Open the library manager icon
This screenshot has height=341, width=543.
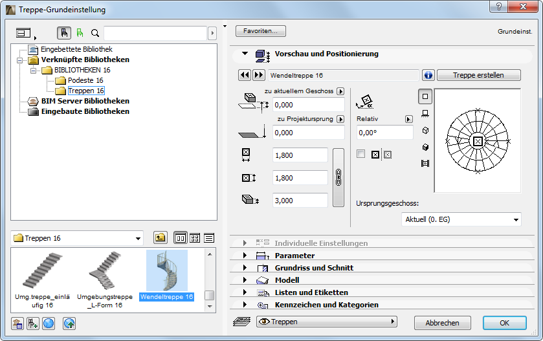coord(17,324)
